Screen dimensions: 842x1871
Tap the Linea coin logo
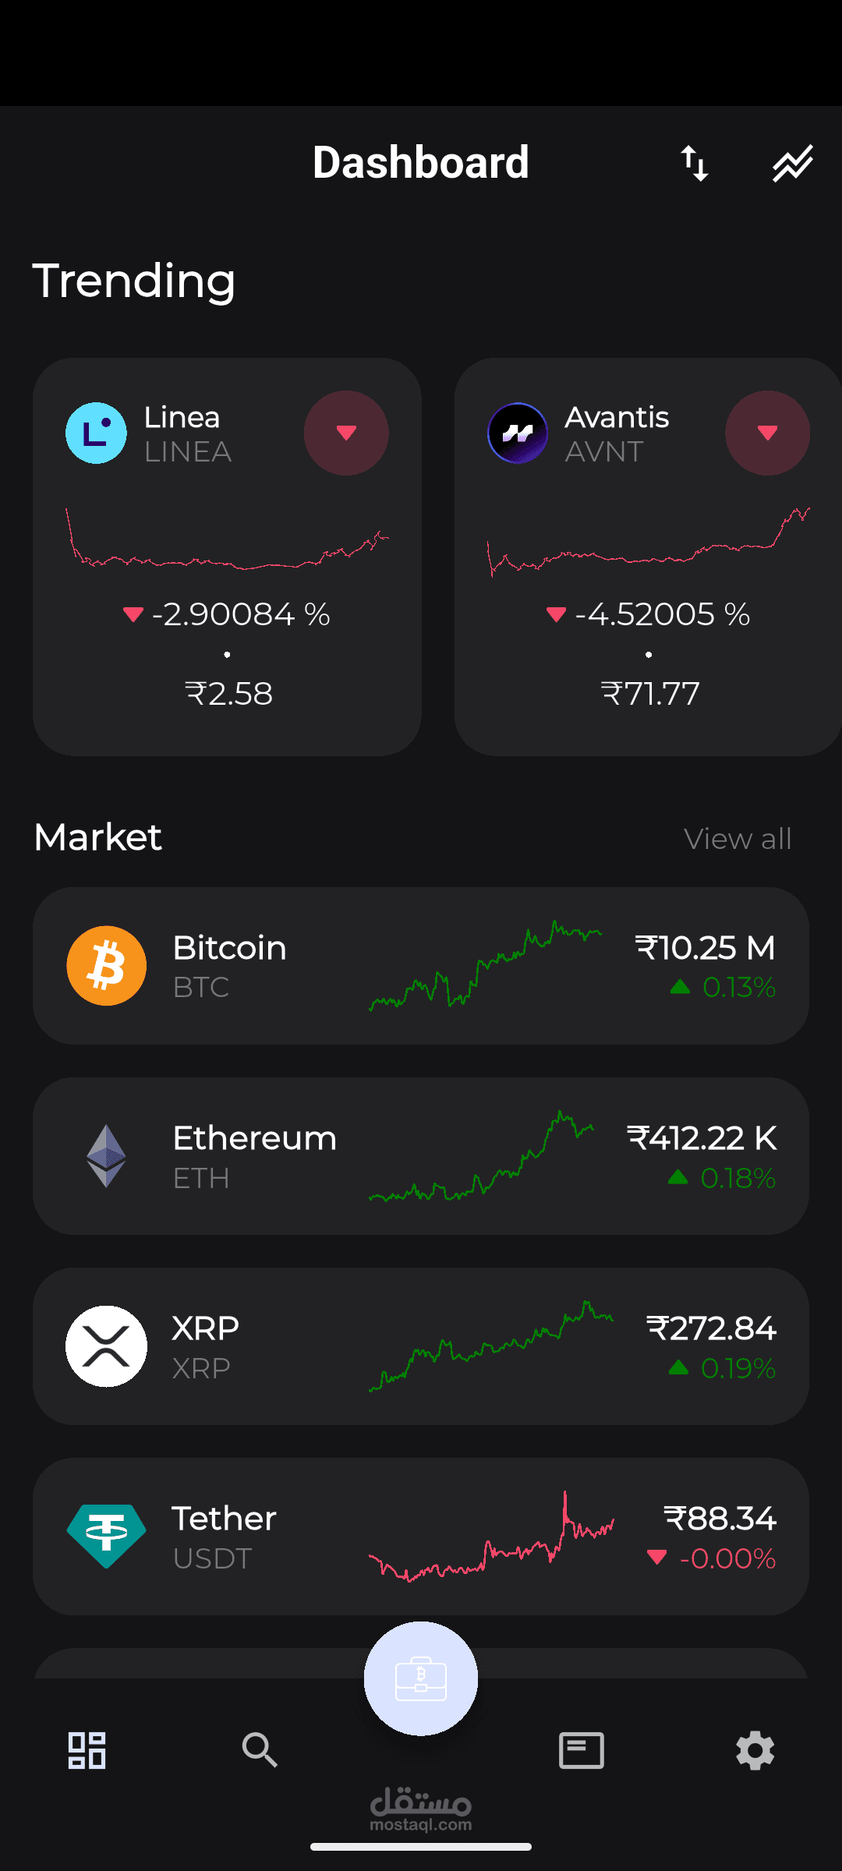96,433
